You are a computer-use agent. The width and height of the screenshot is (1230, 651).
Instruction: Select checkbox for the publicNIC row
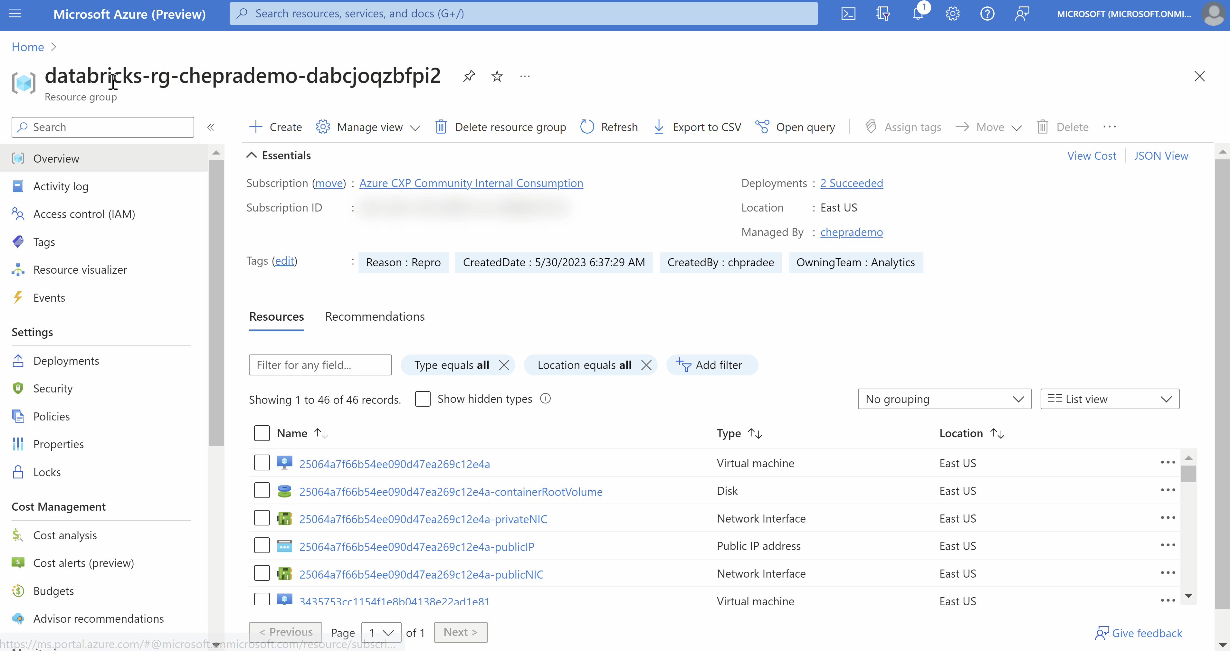262,573
